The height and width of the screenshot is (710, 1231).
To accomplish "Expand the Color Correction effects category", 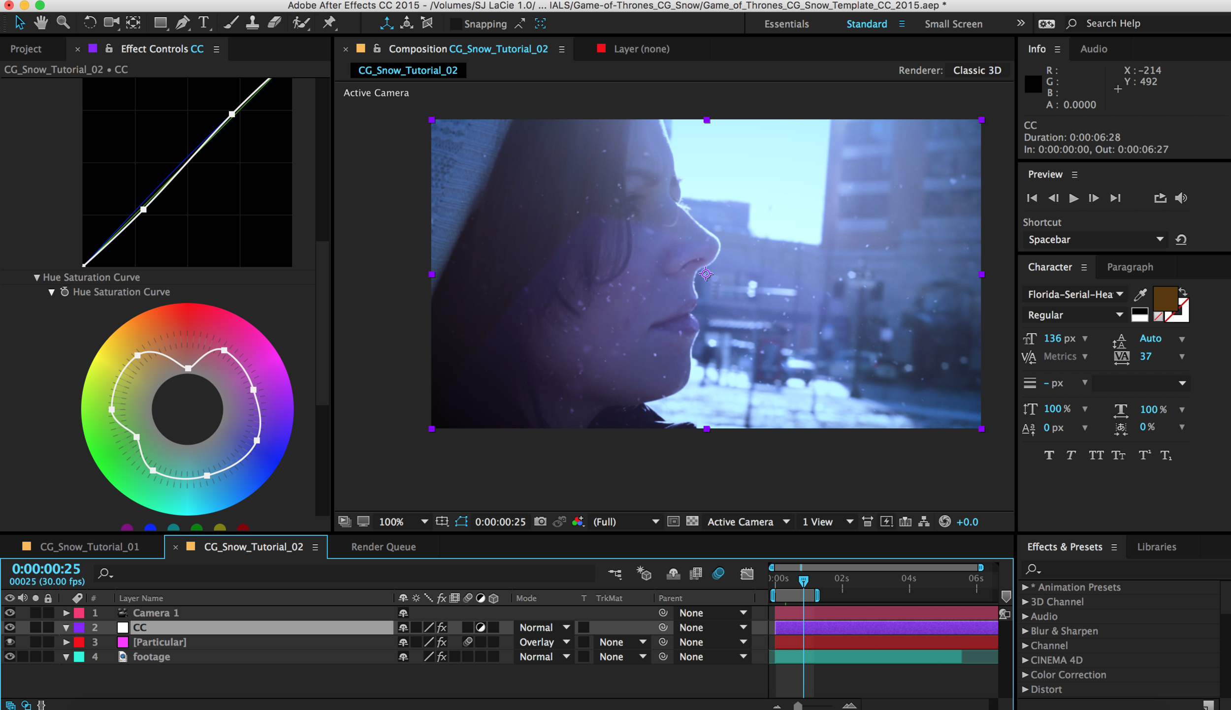I will point(1025,675).
